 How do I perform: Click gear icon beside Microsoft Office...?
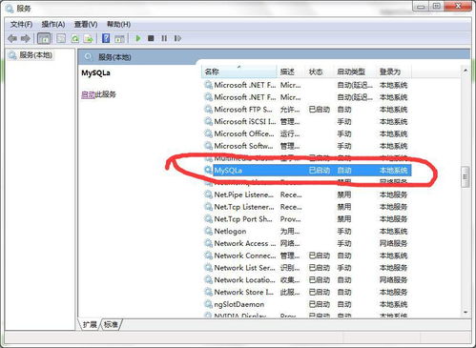208,133
